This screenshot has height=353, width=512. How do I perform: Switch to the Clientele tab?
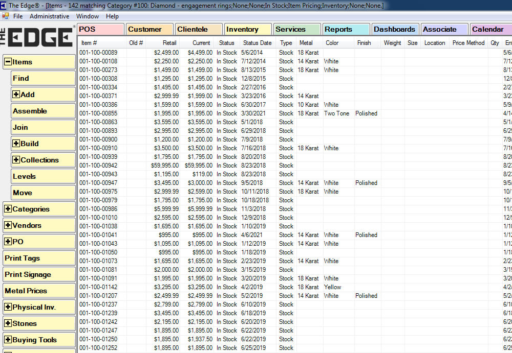click(x=199, y=29)
